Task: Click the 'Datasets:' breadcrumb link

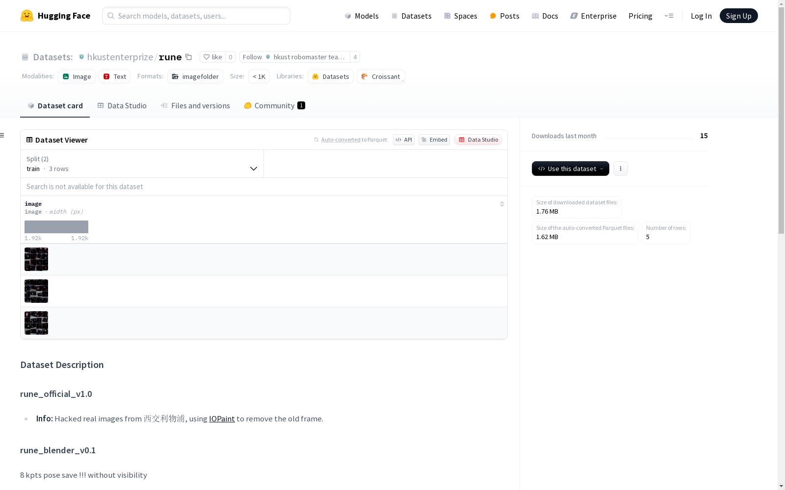Action: tap(53, 57)
